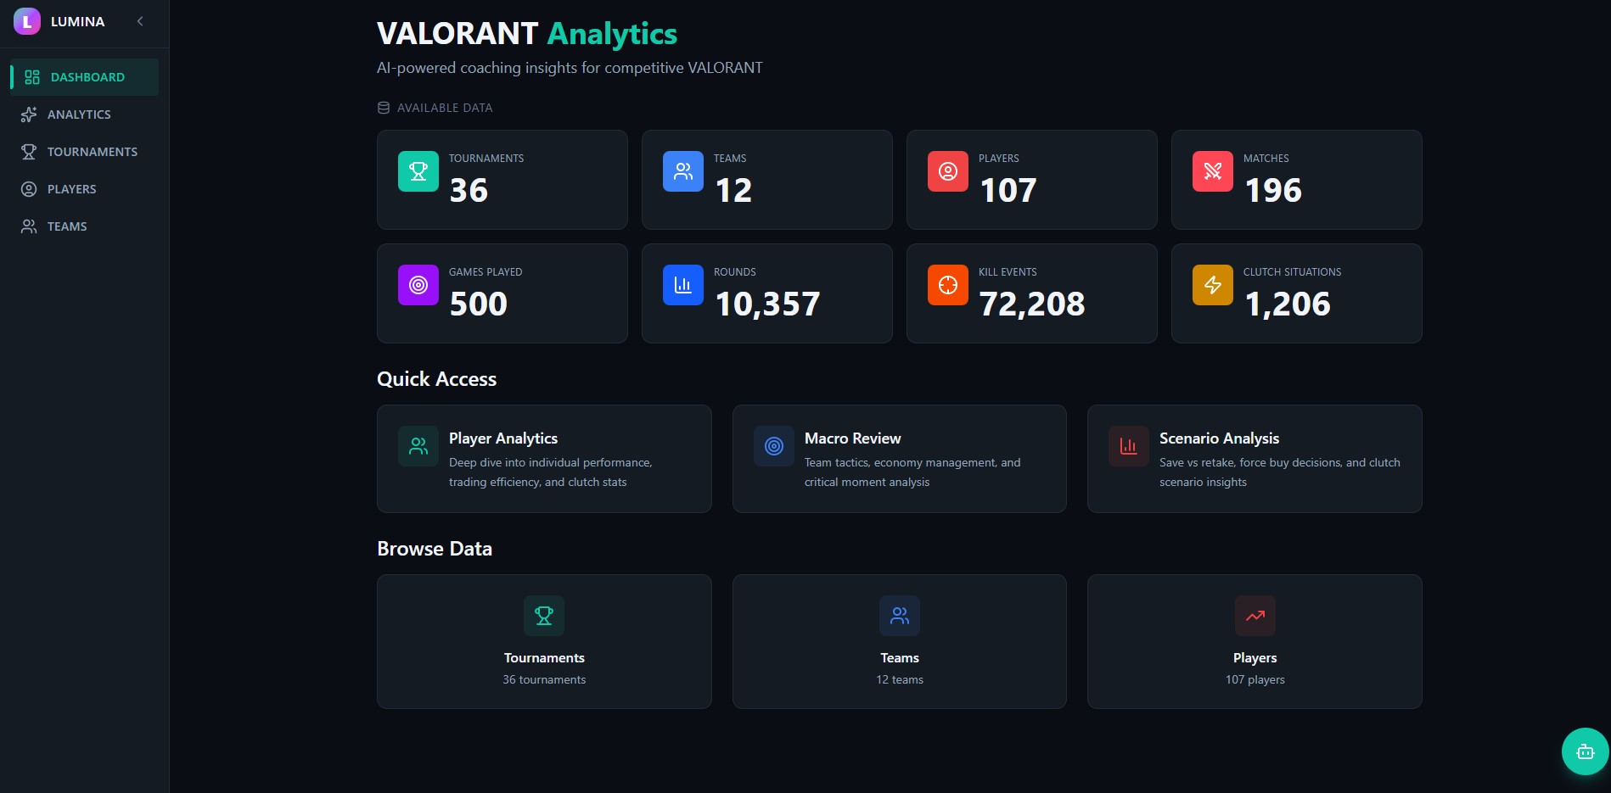Screen dimensions: 1611x793
Task: Click the Lumina logo icon
Action: (27, 21)
